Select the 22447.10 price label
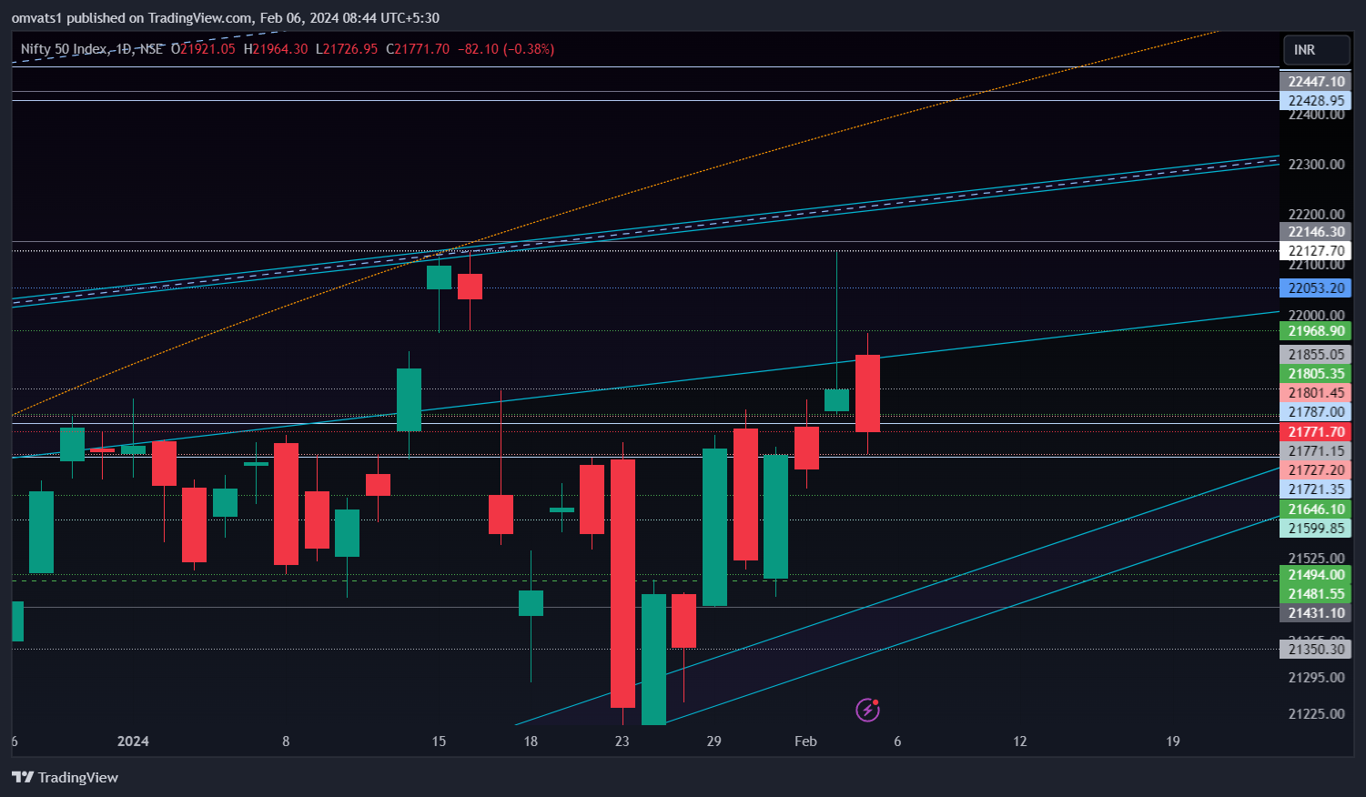This screenshot has width=1366, height=797. pos(1315,82)
